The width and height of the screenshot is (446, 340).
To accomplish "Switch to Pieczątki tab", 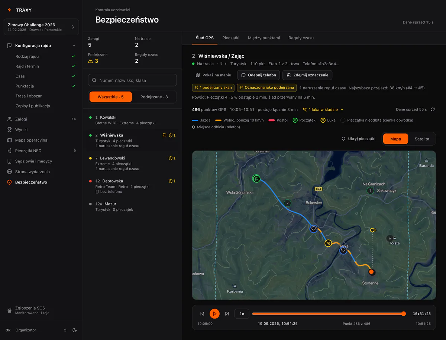I will click(x=231, y=38).
